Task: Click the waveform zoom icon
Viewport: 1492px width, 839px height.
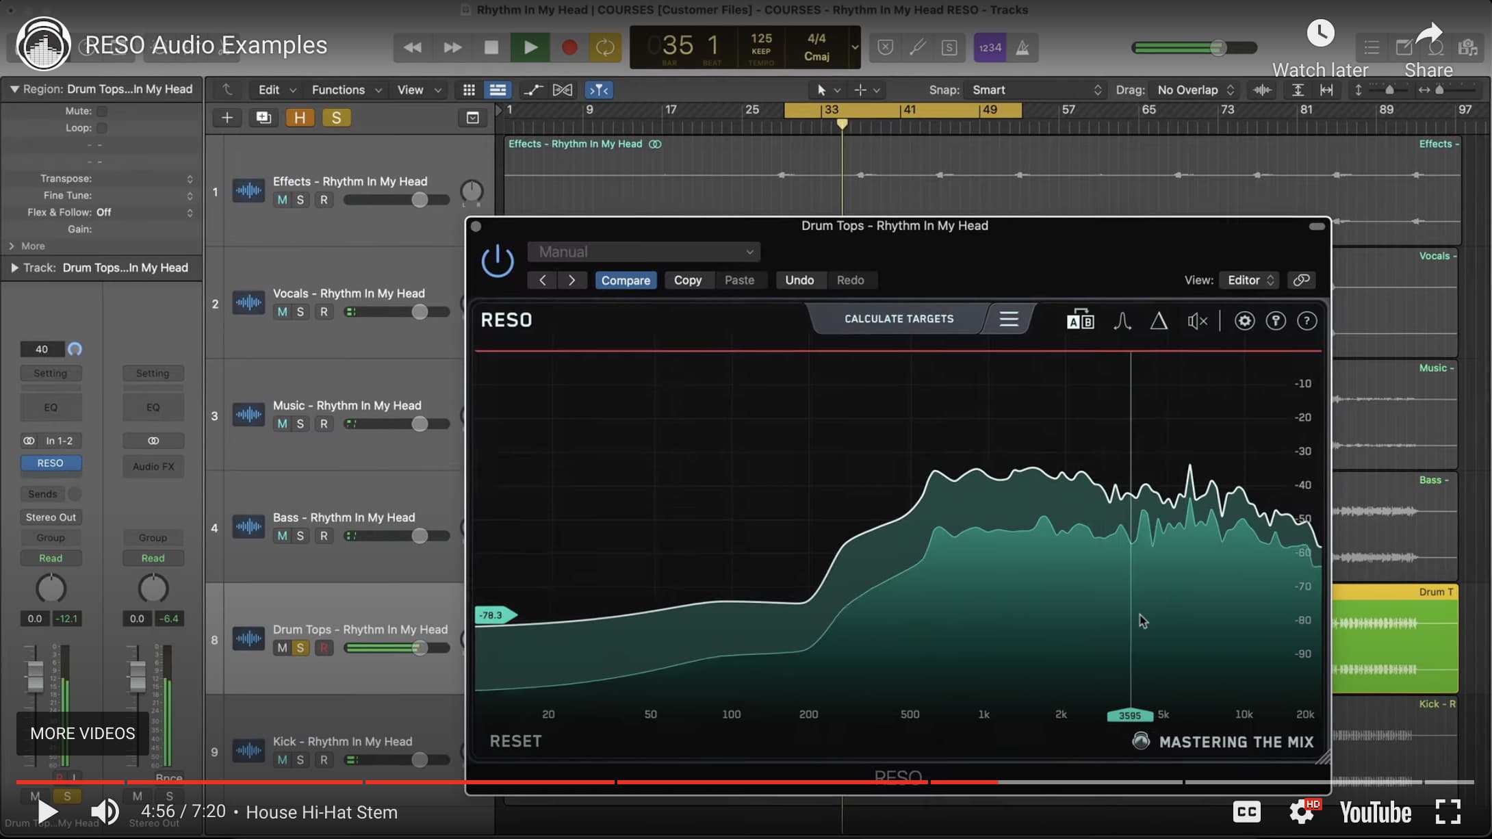Action: click(1263, 90)
